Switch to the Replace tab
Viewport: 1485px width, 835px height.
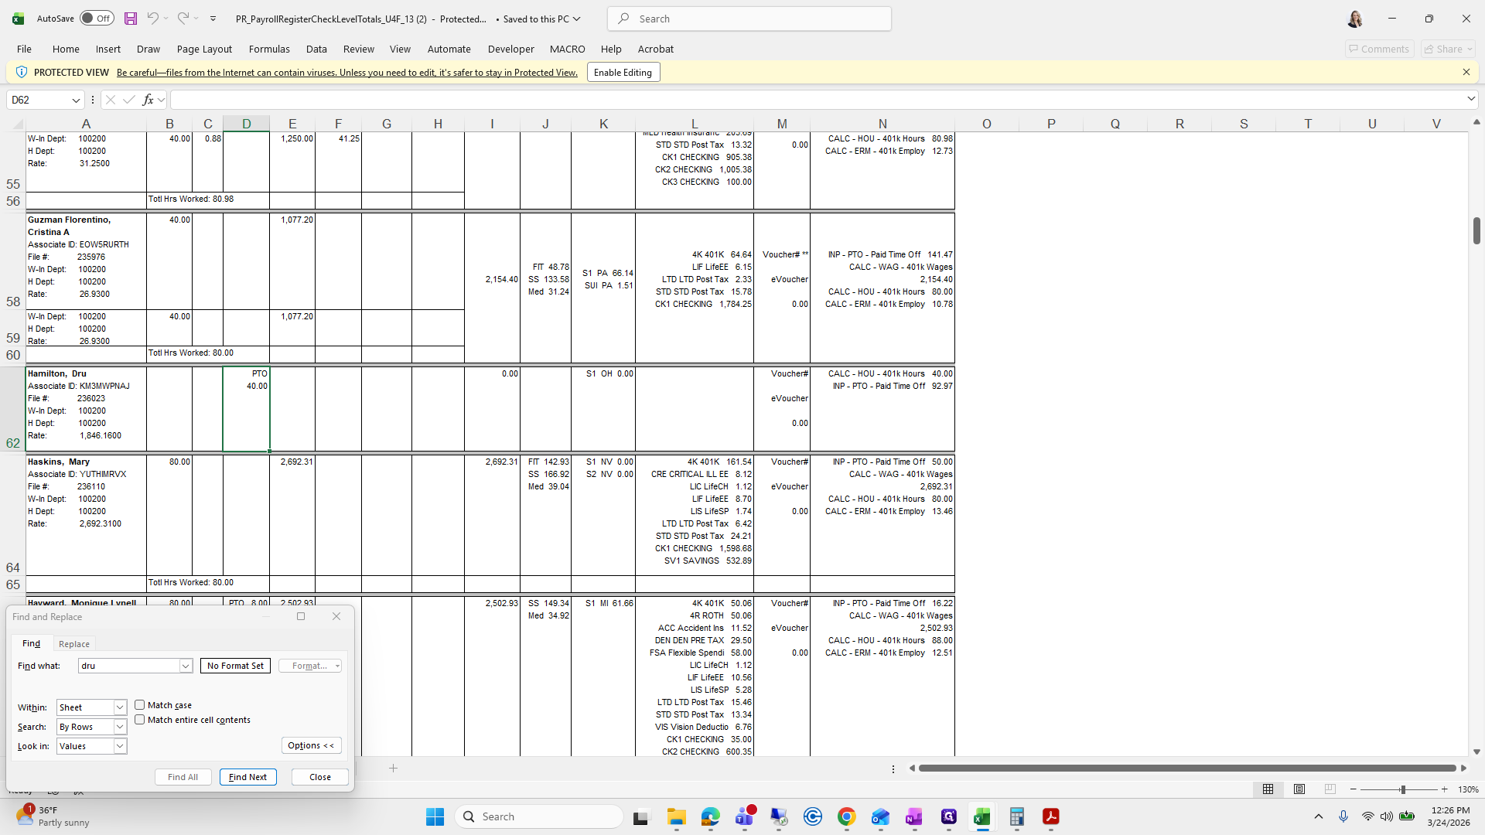73,643
